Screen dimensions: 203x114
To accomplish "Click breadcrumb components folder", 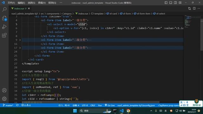I will pyautogui.click(x=53, y=14).
